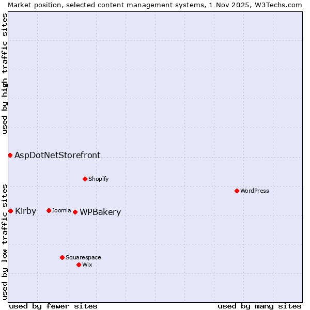310x310 pixels.
Task: Select the Wix text label
Action: (x=87, y=265)
